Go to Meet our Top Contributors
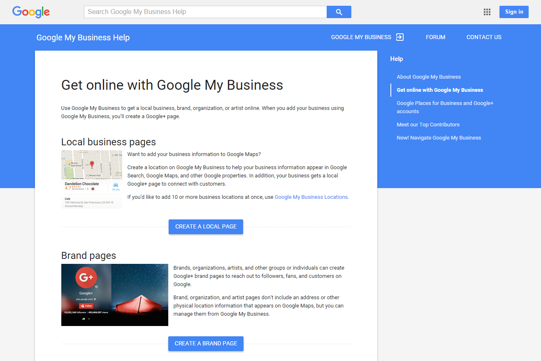This screenshot has height=361, width=541. click(428, 125)
